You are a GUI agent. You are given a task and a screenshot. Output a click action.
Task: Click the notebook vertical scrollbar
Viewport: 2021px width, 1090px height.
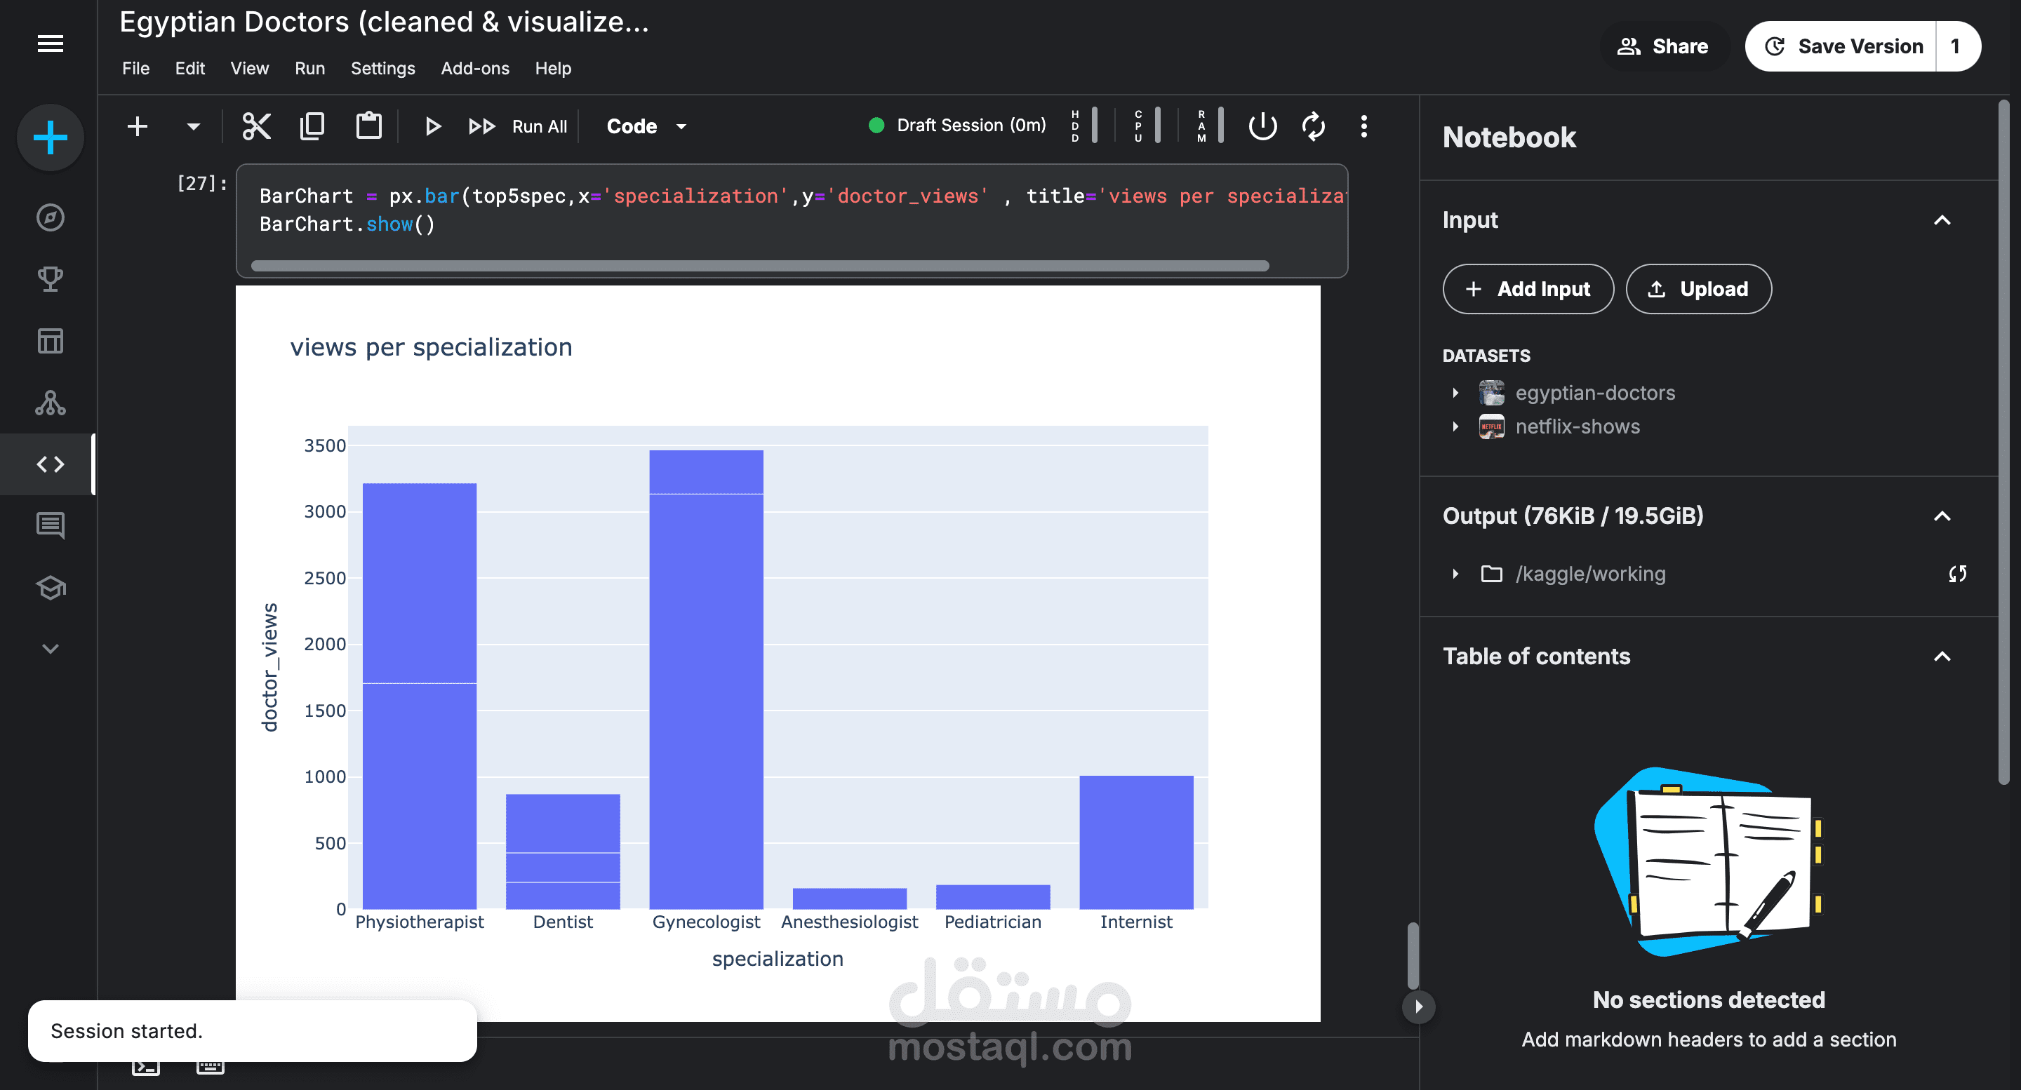1412,956
